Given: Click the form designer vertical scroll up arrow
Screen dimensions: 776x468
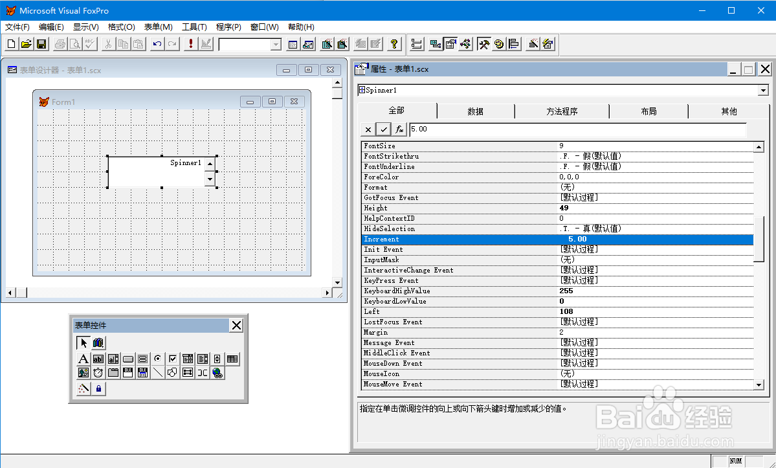Looking at the screenshot, I should [x=337, y=83].
